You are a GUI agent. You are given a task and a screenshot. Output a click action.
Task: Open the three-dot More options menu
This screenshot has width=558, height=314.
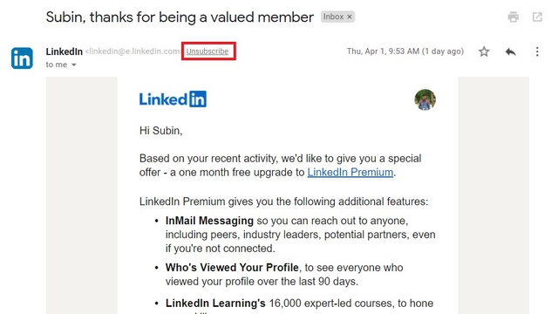point(537,51)
